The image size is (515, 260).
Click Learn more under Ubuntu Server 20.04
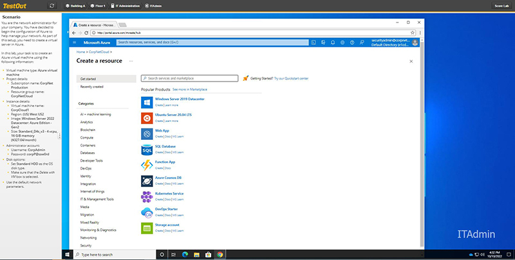pyautogui.click(x=171, y=121)
